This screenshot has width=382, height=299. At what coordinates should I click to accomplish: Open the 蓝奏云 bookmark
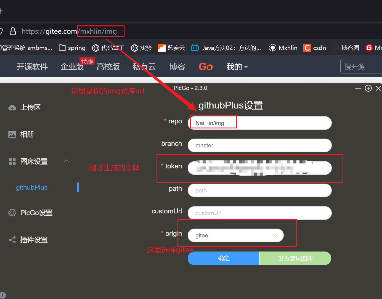(171, 48)
